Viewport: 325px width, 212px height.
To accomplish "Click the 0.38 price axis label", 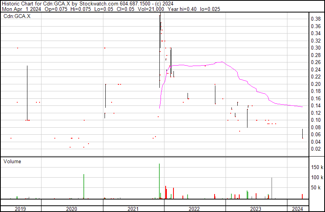I will (316, 19).
